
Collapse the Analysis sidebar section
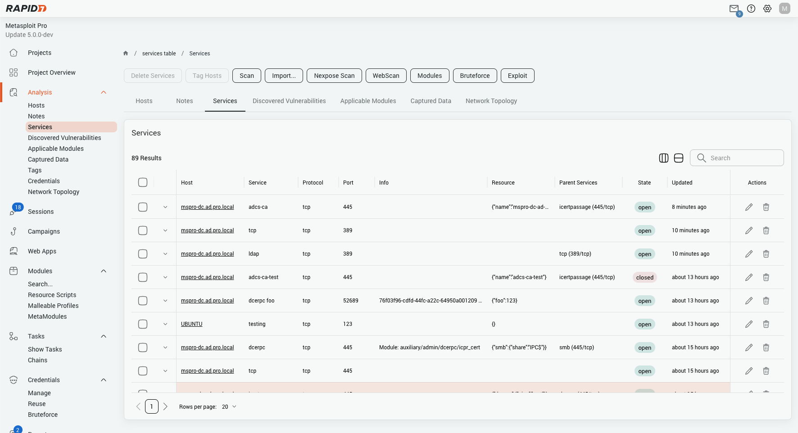pyautogui.click(x=104, y=92)
